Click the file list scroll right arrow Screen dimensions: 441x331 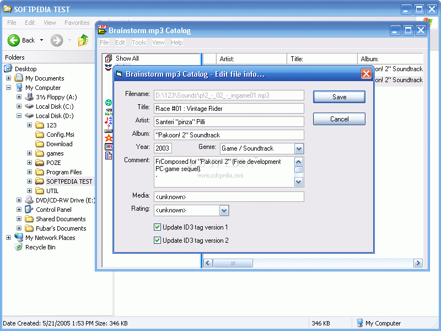click(418, 263)
